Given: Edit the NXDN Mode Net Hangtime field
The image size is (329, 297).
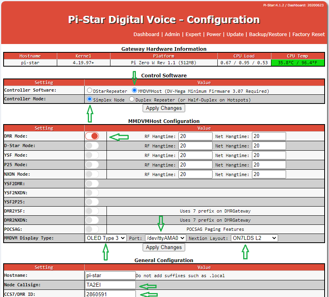Looking at the screenshot, I should pyautogui.click(x=269, y=174).
